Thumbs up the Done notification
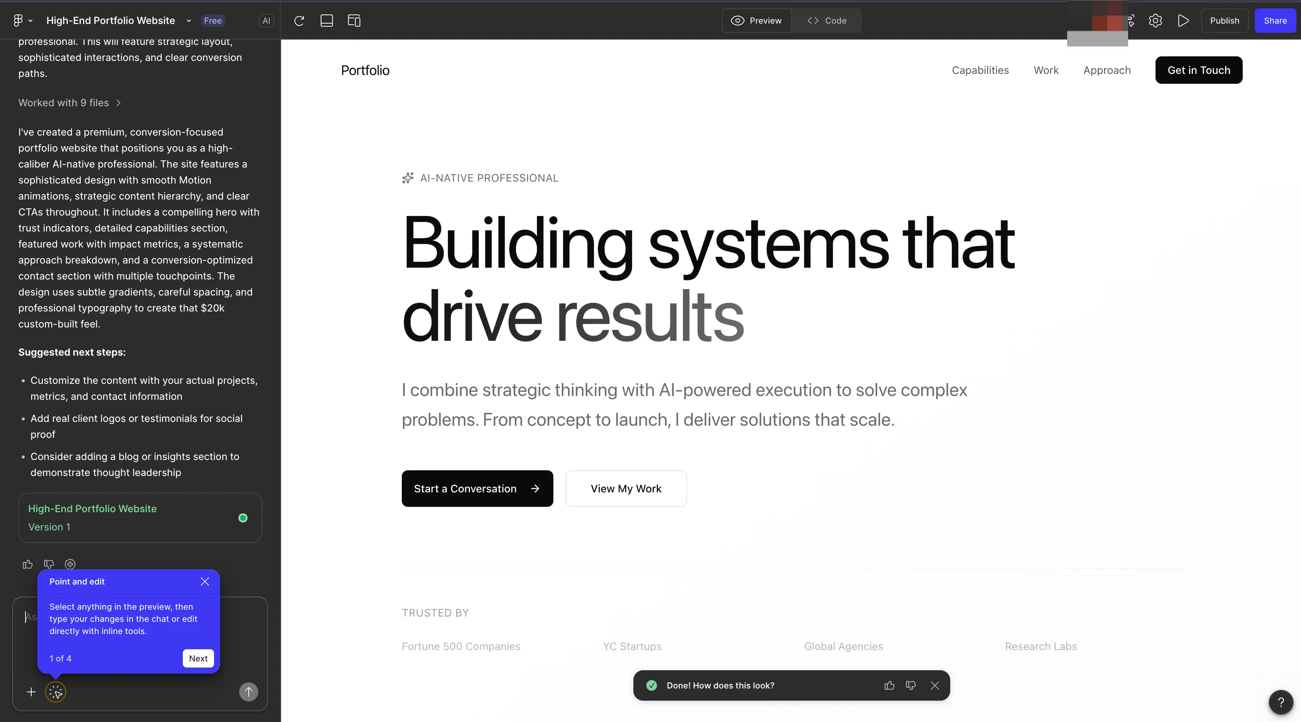This screenshot has width=1301, height=722. (x=889, y=685)
